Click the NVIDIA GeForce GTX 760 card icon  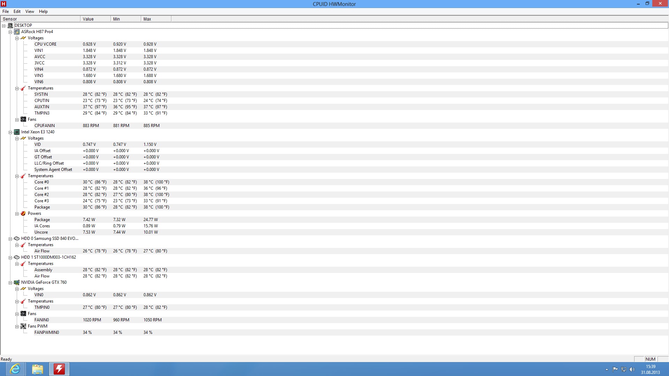click(17, 282)
